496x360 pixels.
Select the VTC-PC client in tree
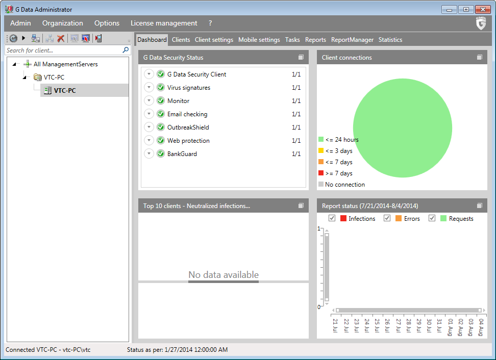click(64, 91)
